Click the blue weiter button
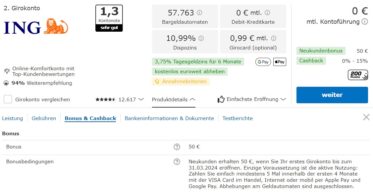Screen dimensions: 373x192 coord(332,95)
